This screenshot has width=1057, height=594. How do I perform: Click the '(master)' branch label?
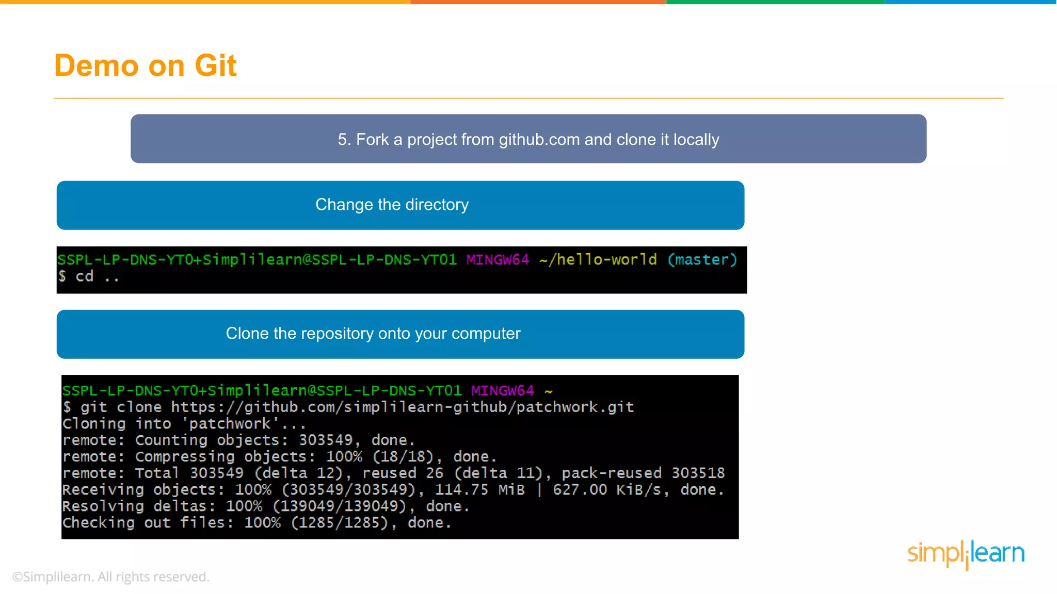point(702,259)
